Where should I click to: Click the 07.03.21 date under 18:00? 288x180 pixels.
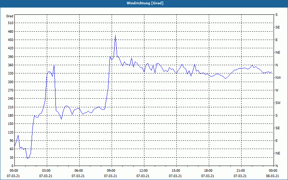coord(208,176)
